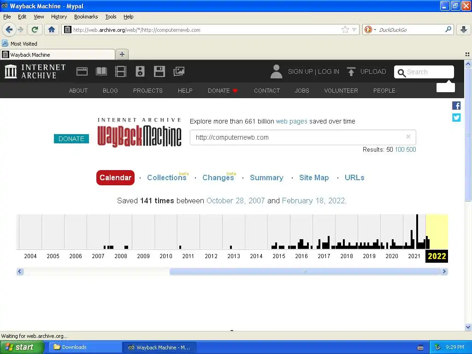Click the Forward navigation arrow
This screenshot has height=354, width=472.
click(x=20, y=29)
